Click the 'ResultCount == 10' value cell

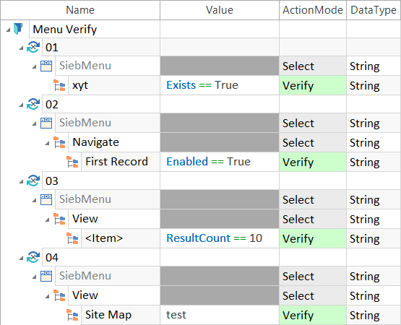click(x=220, y=238)
